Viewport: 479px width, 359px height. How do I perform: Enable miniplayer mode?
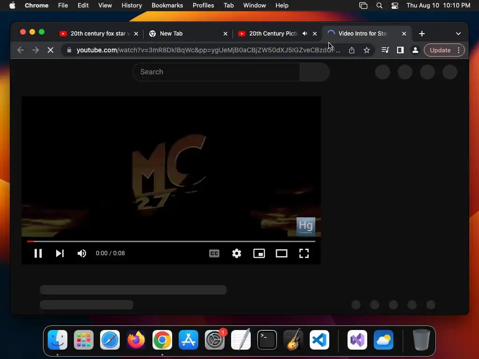(x=259, y=253)
